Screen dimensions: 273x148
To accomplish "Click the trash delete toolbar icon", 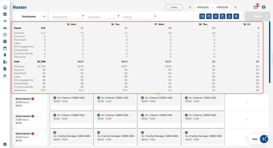I will (236, 16).
